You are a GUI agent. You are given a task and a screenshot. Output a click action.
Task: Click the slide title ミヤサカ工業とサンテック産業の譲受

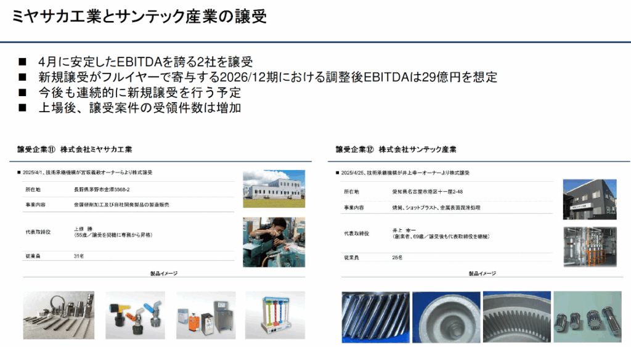(139, 17)
